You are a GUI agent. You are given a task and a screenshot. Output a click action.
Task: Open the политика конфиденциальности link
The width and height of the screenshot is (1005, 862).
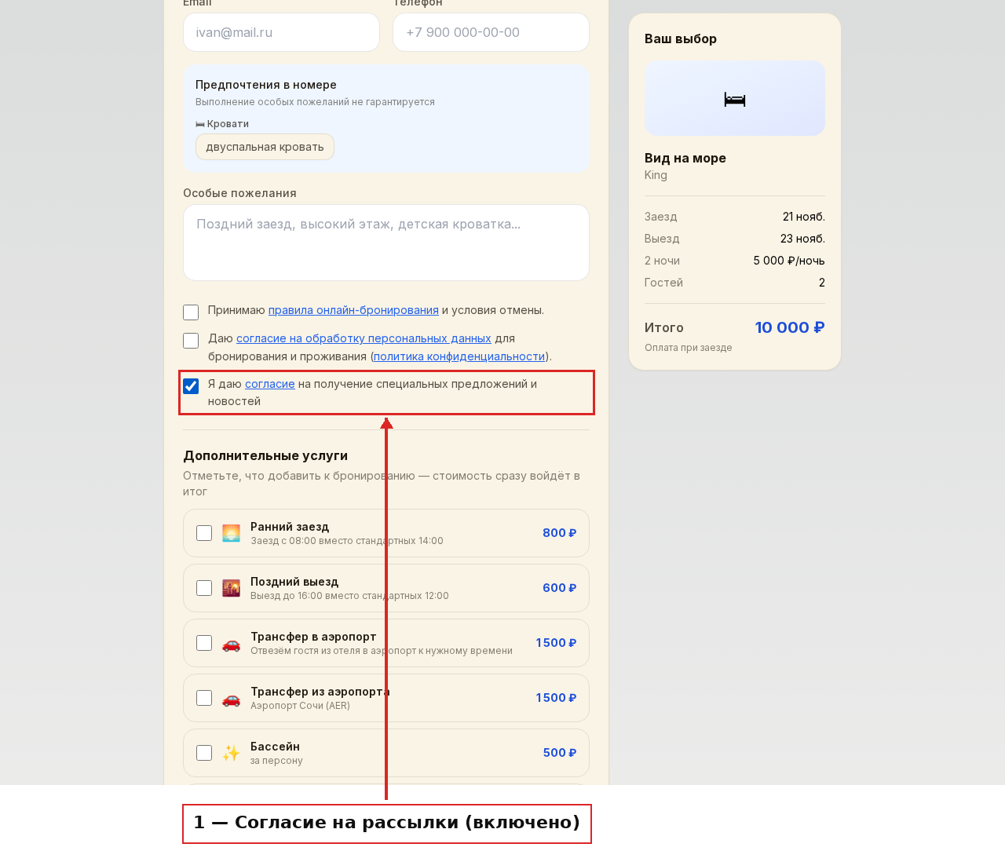(x=459, y=356)
